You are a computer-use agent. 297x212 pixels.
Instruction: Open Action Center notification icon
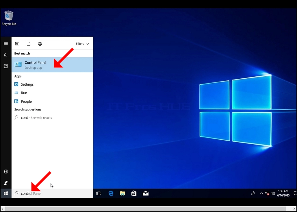(x=295, y=193)
